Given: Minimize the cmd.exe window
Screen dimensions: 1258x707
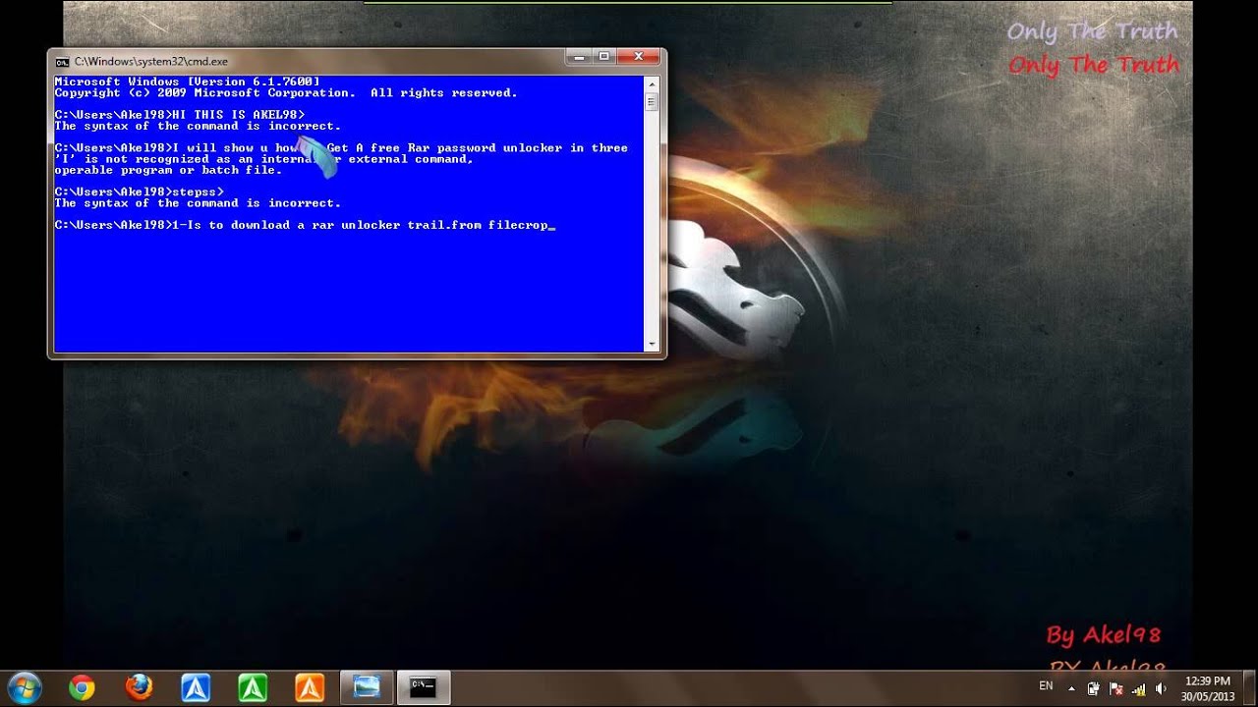Looking at the screenshot, I should (x=579, y=57).
